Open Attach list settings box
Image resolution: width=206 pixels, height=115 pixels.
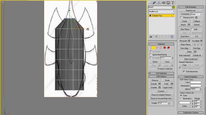[189, 25]
